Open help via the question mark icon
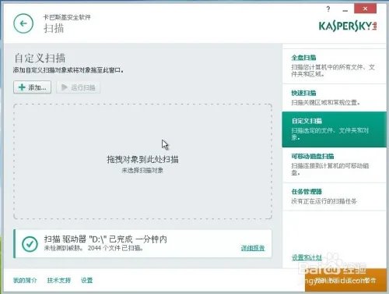The image size is (389, 294). click(328, 9)
